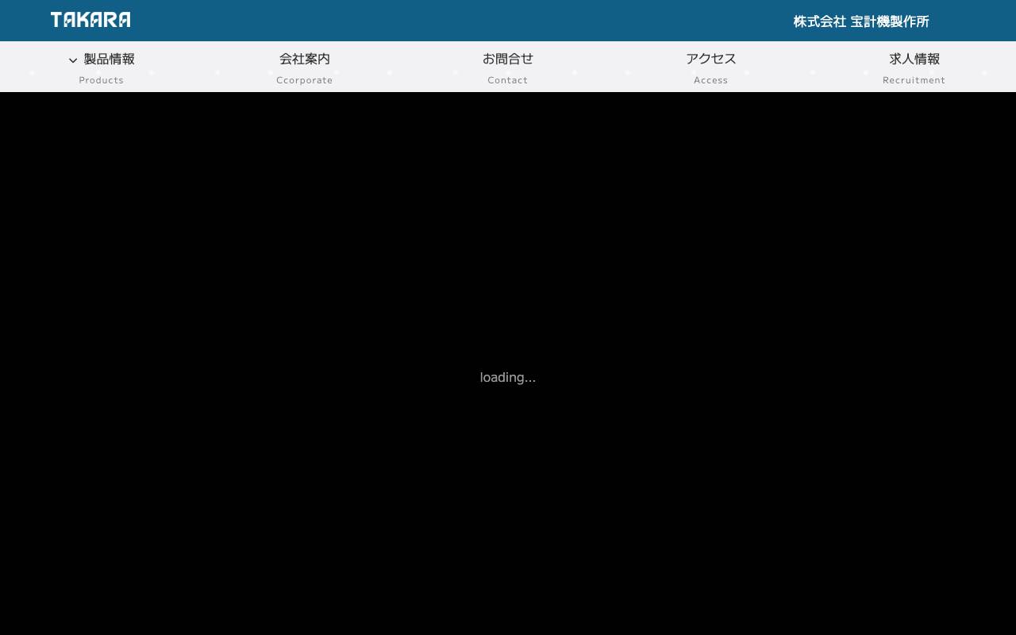1016x635 pixels.
Task: Go to お問合せ Contact page
Action: 508,67
